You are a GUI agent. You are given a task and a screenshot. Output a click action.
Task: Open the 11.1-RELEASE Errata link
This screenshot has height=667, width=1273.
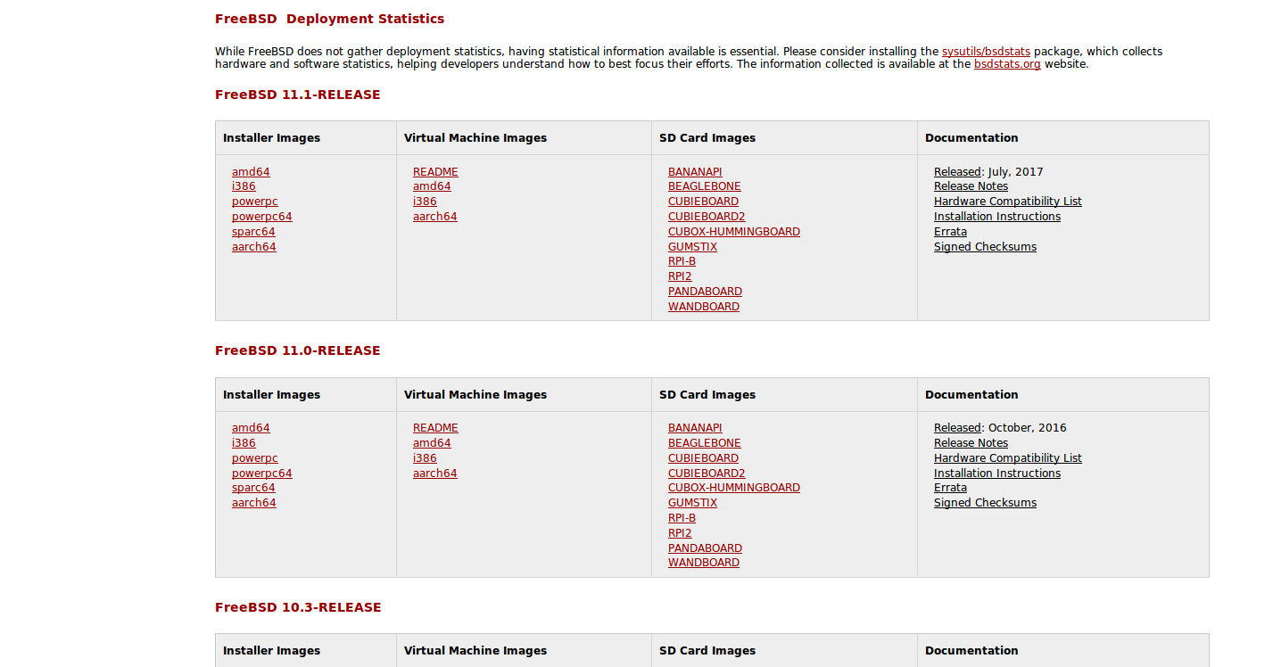(950, 232)
